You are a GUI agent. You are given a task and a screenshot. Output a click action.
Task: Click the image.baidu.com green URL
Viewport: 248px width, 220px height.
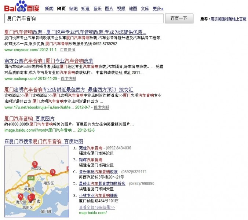pyautogui.click(x=38, y=130)
